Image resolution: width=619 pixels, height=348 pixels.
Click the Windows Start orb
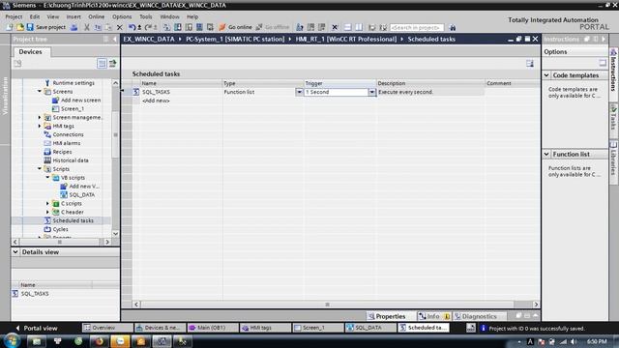pos(12,341)
